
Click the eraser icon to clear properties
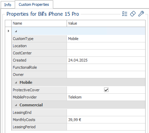pos(133,14)
